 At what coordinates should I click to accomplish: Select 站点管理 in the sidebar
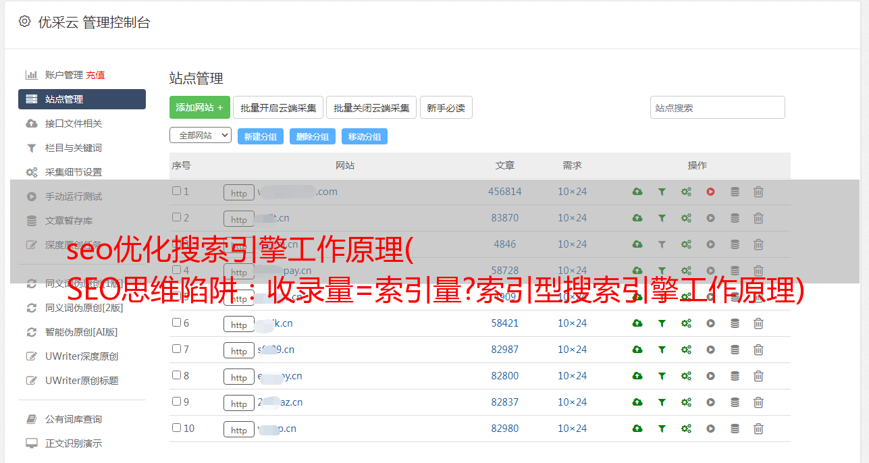coord(82,99)
